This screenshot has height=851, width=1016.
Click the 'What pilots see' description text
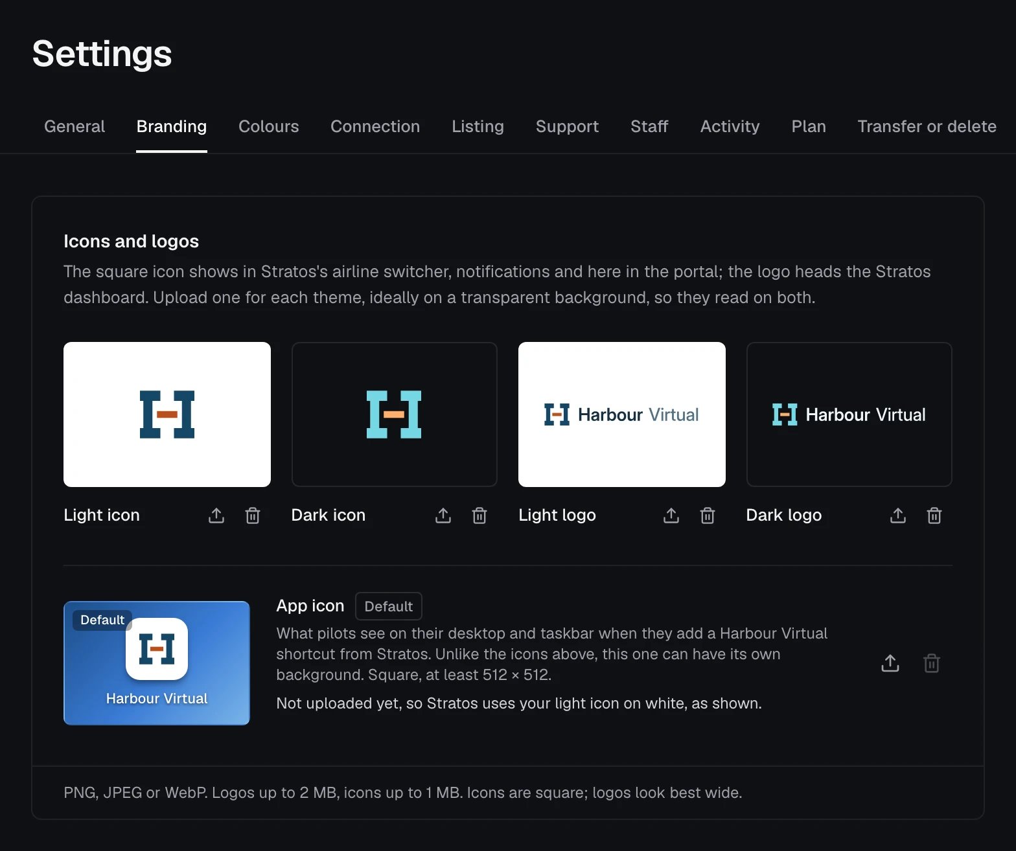pyautogui.click(x=552, y=654)
